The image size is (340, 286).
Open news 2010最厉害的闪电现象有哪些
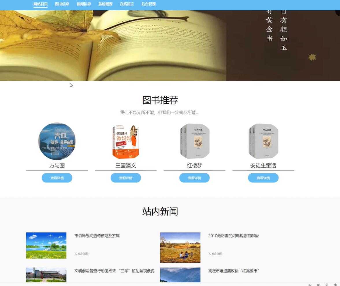point(233,236)
